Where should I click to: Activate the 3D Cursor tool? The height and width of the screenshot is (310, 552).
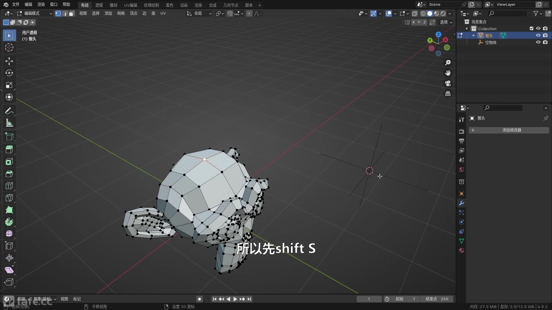coord(9,47)
